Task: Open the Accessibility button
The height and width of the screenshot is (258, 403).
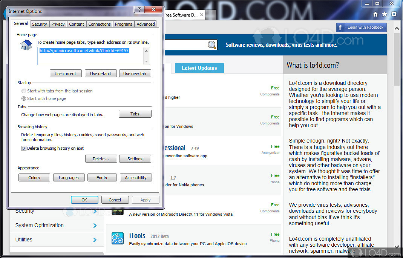Action: tap(136, 178)
